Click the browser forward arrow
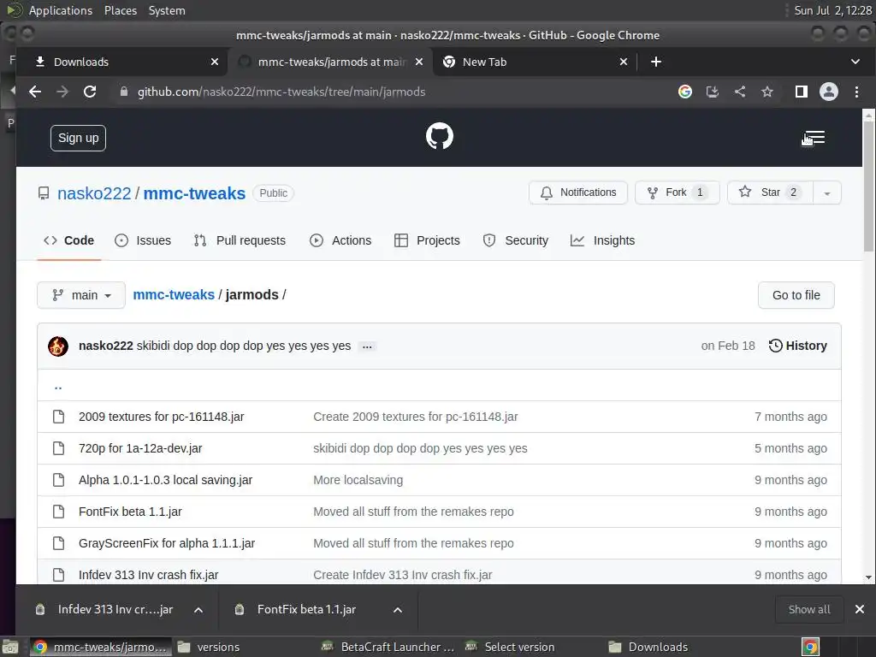Viewport: 876px width, 657px height. click(62, 92)
